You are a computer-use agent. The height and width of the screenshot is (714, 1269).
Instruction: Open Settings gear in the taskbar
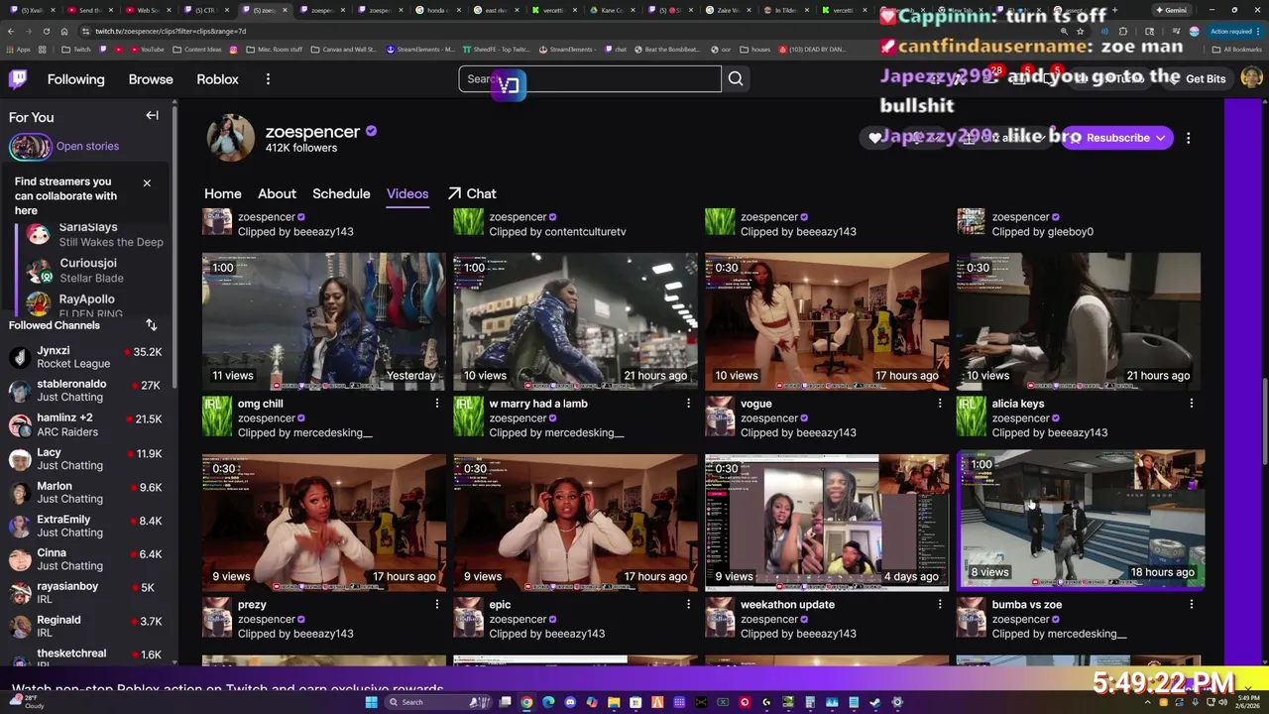pos(897,702)
